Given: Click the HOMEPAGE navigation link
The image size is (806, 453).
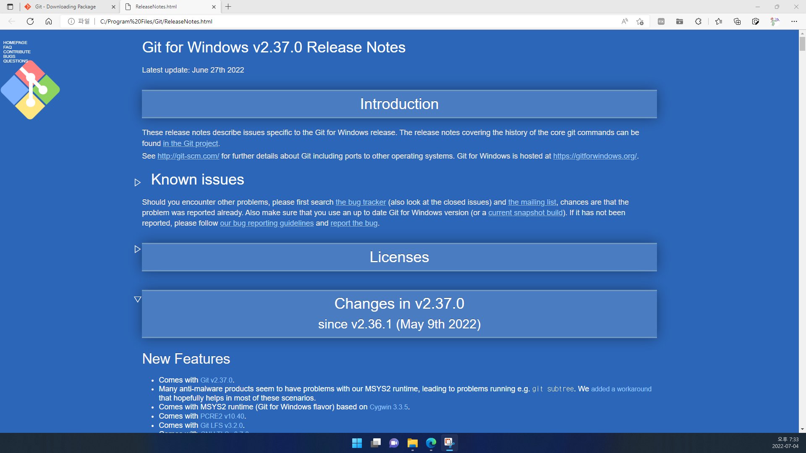Looking at the screenshot, I should point(14,42).
